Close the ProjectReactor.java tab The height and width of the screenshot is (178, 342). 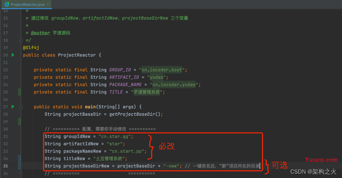point(48,4)
